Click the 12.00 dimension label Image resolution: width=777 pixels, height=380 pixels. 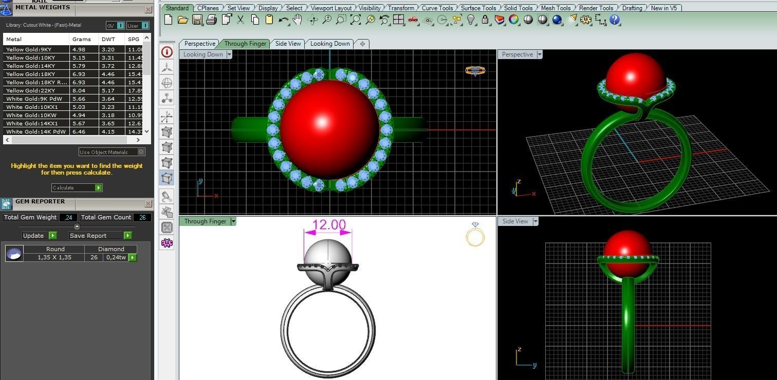point(329,225)
